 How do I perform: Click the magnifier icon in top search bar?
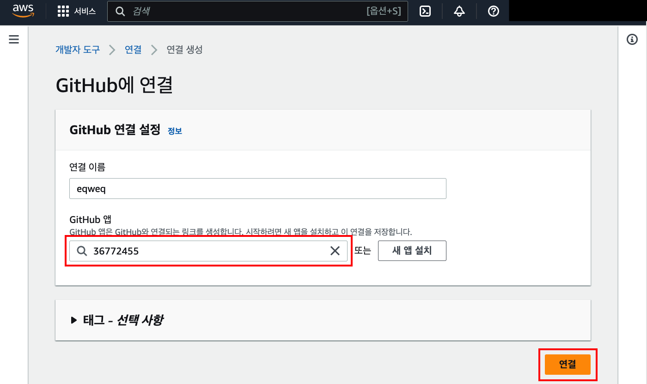click(120, 12)
